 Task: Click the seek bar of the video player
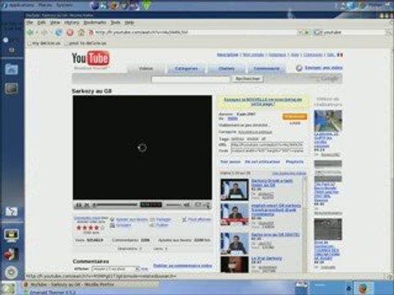(x=115, y=205)
